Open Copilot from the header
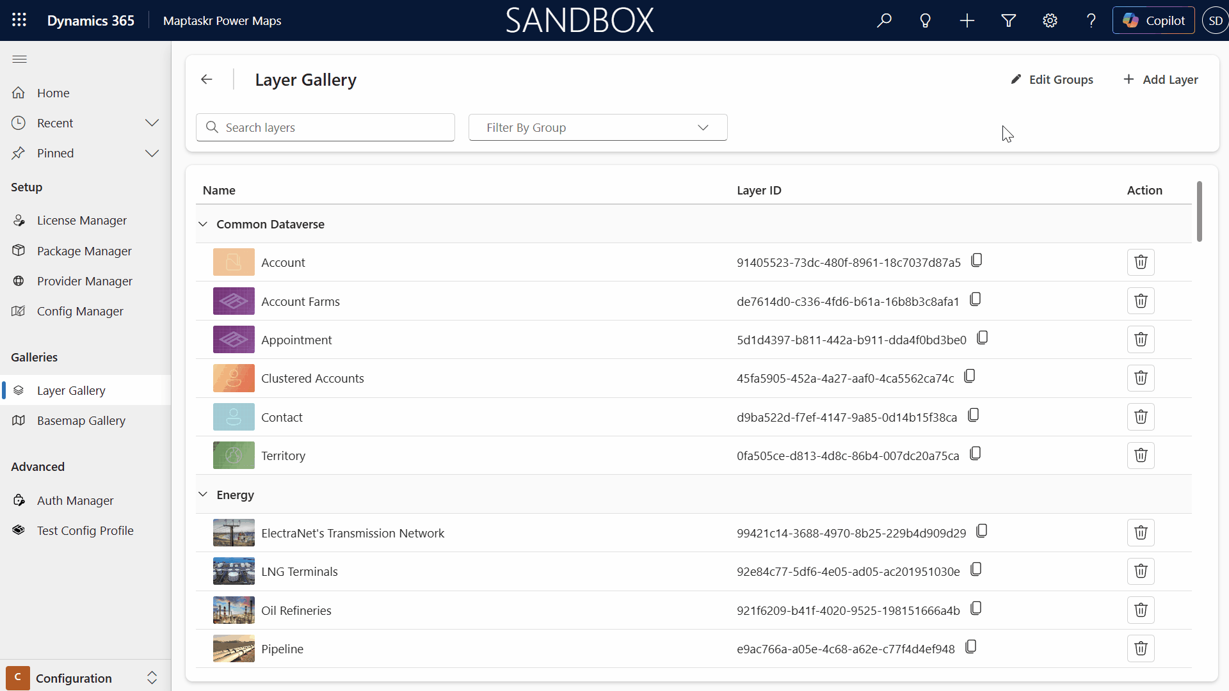 coord(1153,20)
